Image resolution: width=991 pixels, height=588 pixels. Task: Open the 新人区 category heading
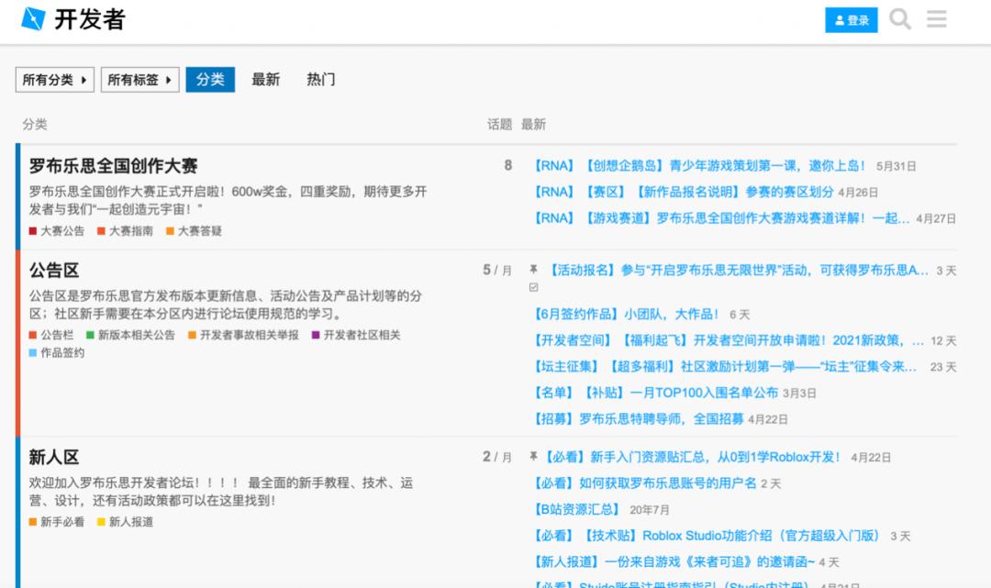[54, 457]
